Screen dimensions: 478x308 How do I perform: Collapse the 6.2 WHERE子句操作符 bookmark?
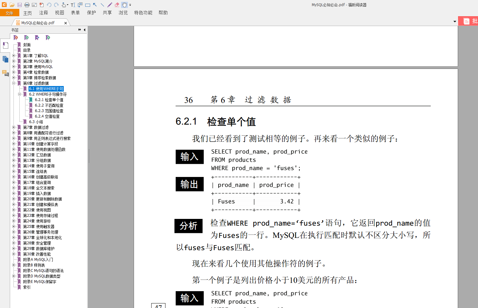click(x=19, y=94)
